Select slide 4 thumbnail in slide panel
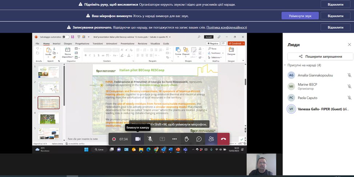354x177 pixels. [x=49, y=118]
